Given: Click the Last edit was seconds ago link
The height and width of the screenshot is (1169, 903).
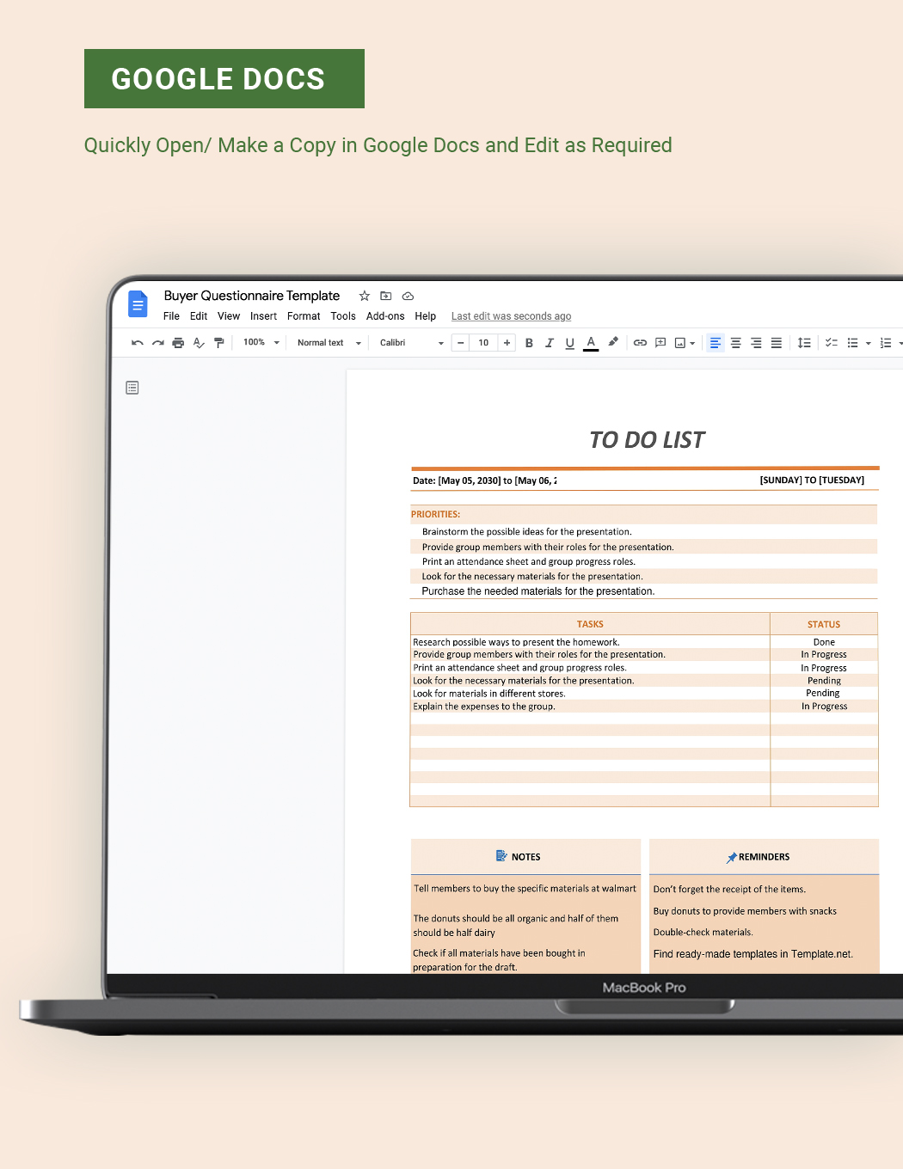Looking at the screenshot, I should [511, 315].
